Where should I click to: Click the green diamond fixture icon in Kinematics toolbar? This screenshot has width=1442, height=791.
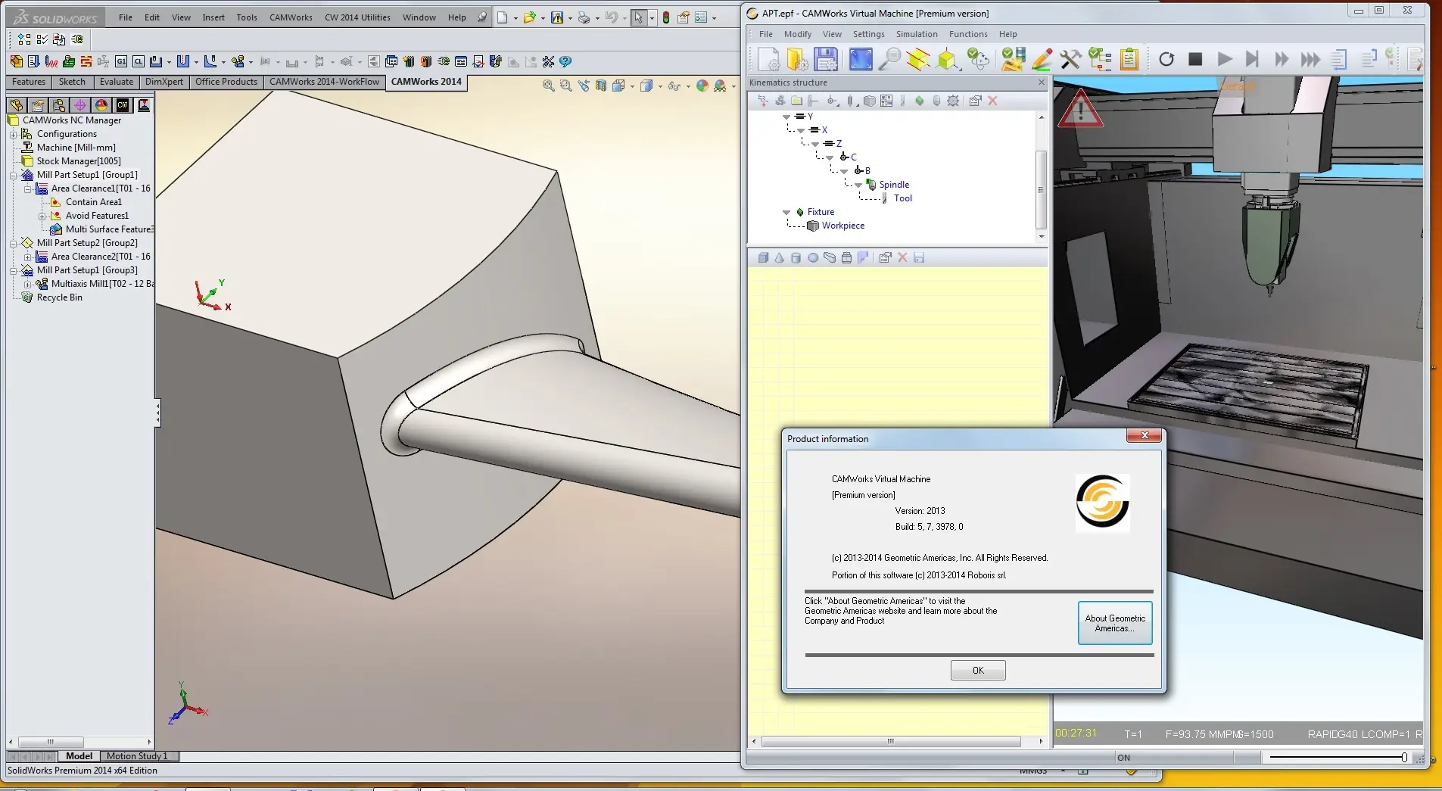pyautogui.click(x=919, y=101)
